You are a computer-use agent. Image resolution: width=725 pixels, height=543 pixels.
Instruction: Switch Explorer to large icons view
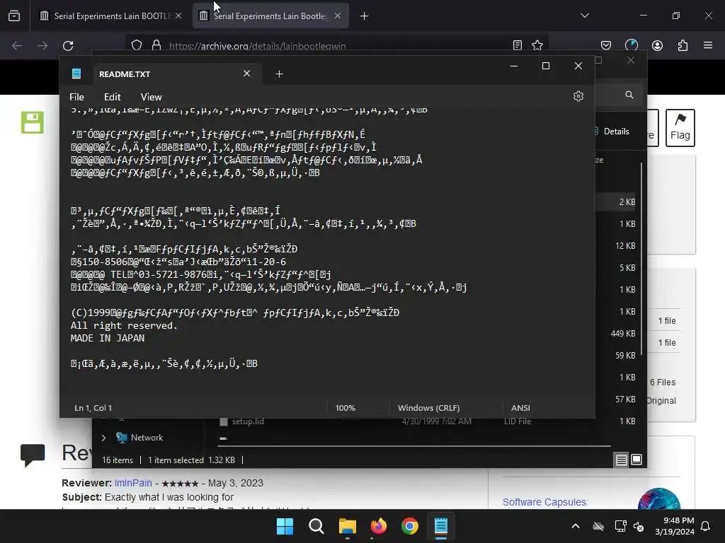tap(636, 460)
